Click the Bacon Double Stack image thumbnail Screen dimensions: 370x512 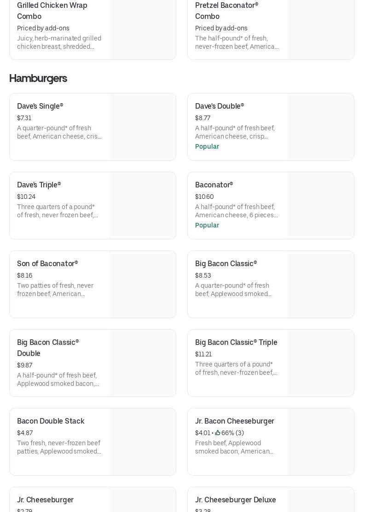142,442
